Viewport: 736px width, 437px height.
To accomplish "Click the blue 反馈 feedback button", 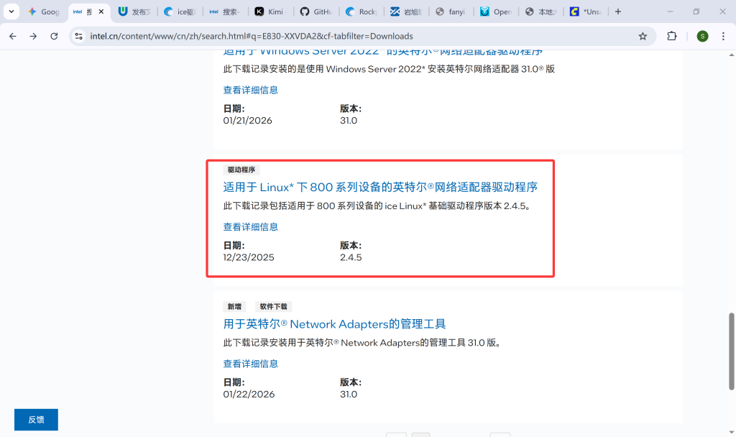I will tap(36, 420).
